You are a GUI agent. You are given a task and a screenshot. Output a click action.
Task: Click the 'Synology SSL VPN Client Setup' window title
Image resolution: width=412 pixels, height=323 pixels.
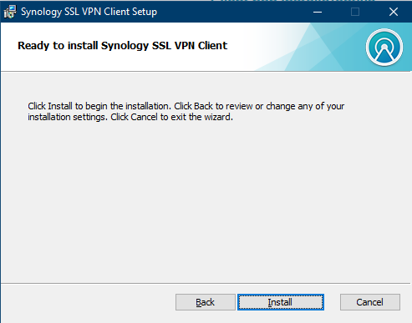89,12
